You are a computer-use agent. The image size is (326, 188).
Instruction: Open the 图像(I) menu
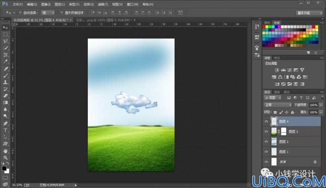click(46, 4)
